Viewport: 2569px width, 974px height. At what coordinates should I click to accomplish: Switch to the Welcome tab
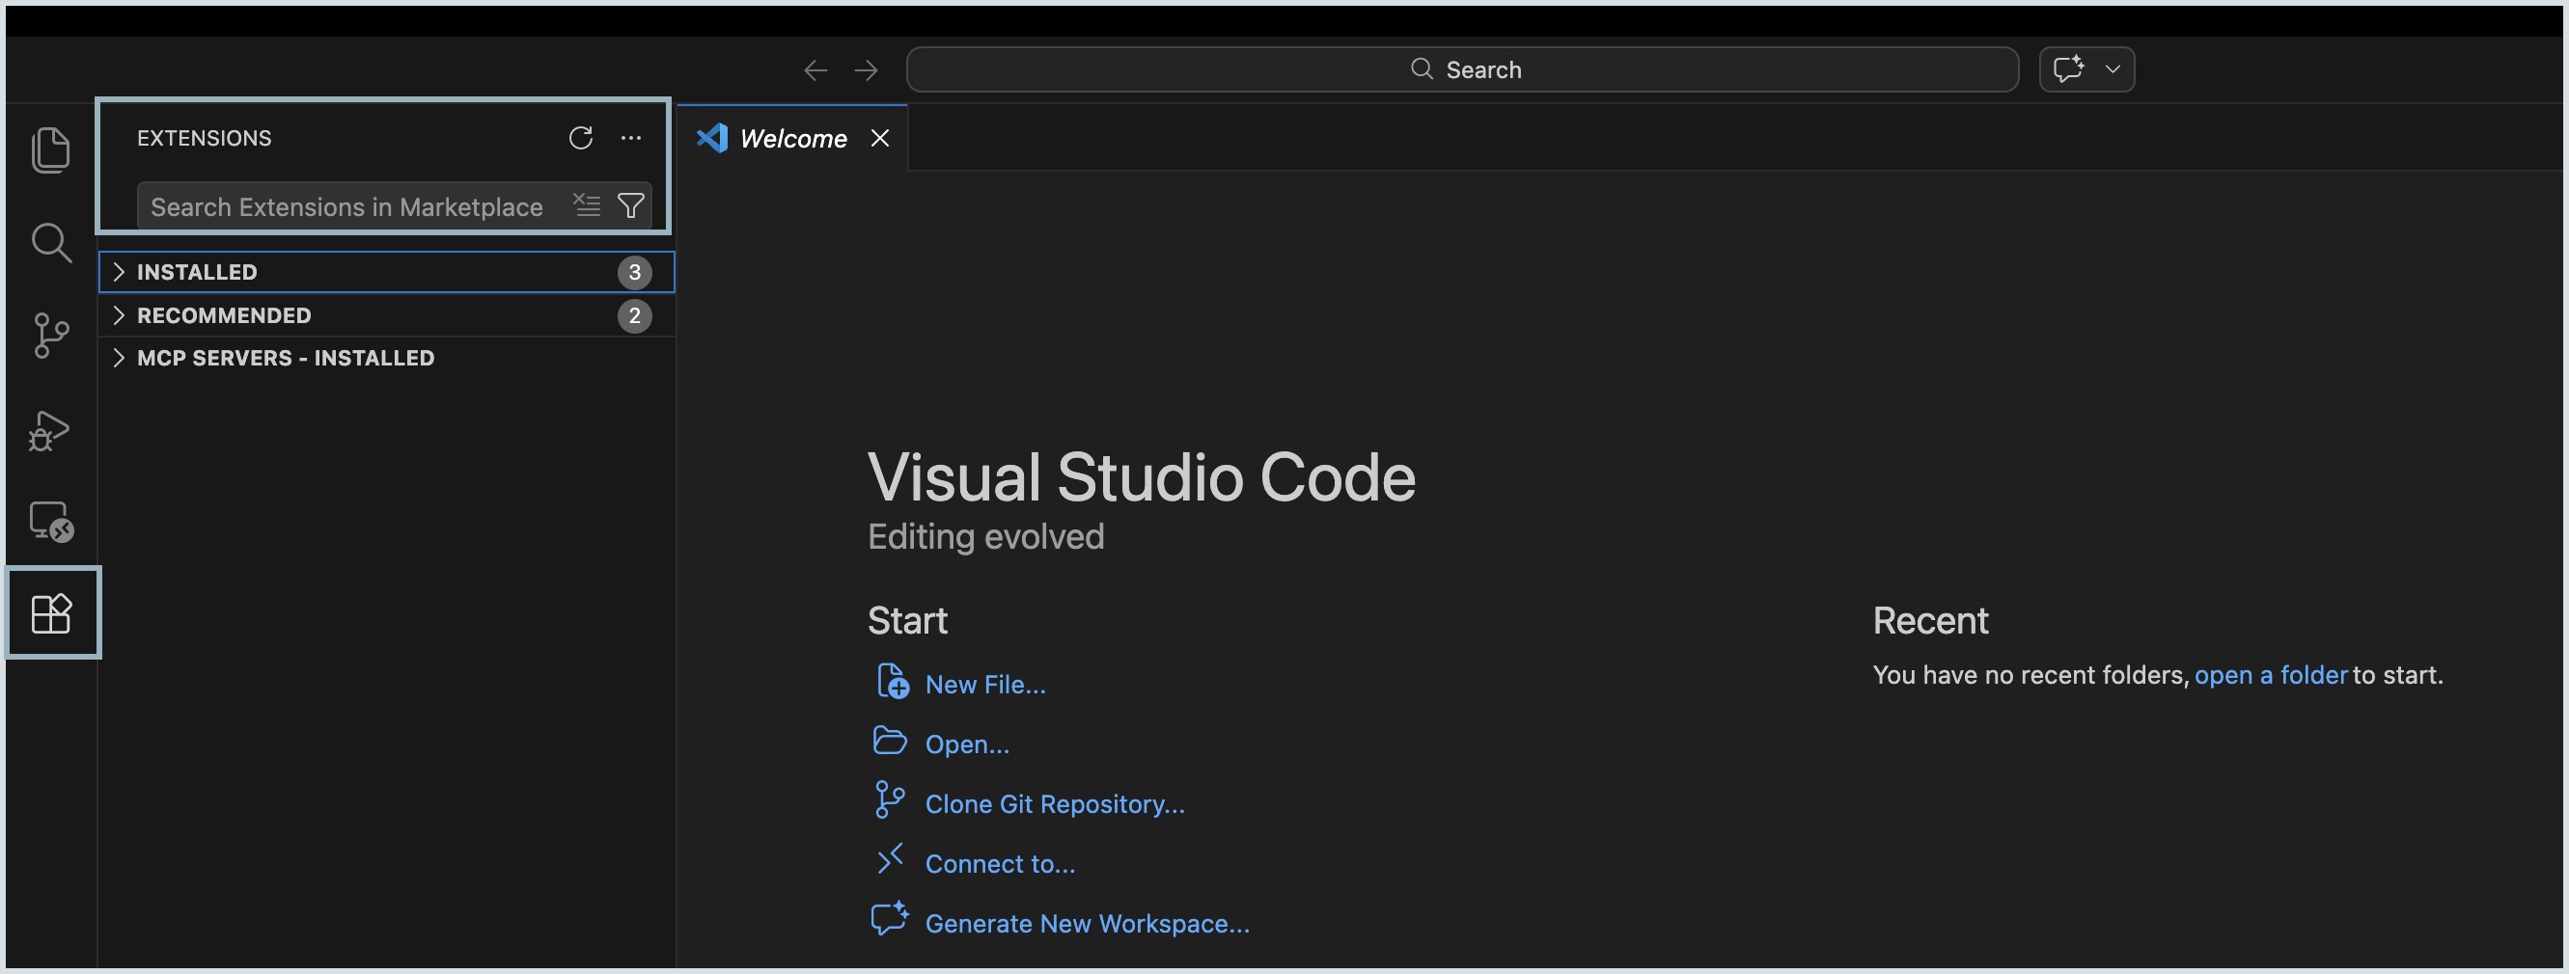pos(793,139)
